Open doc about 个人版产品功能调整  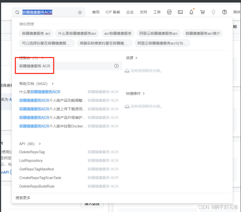pos(52,100)
